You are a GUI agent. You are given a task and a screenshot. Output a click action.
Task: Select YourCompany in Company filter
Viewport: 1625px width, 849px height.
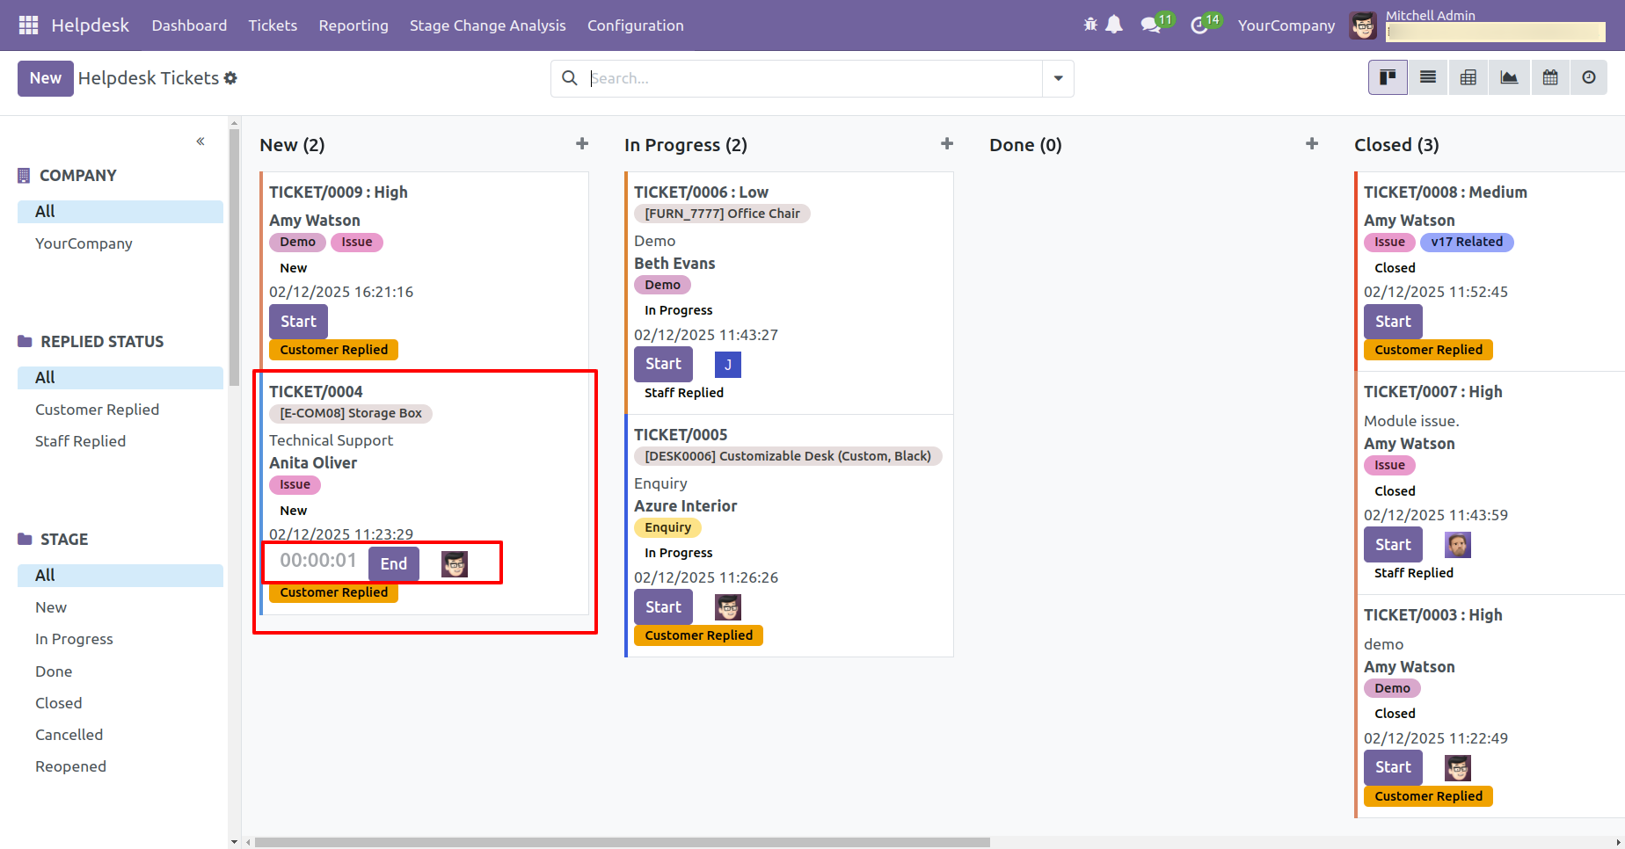[84, 243]
